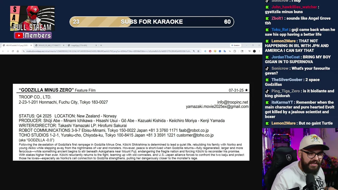Open the red circle extension icon

point(210,51)
